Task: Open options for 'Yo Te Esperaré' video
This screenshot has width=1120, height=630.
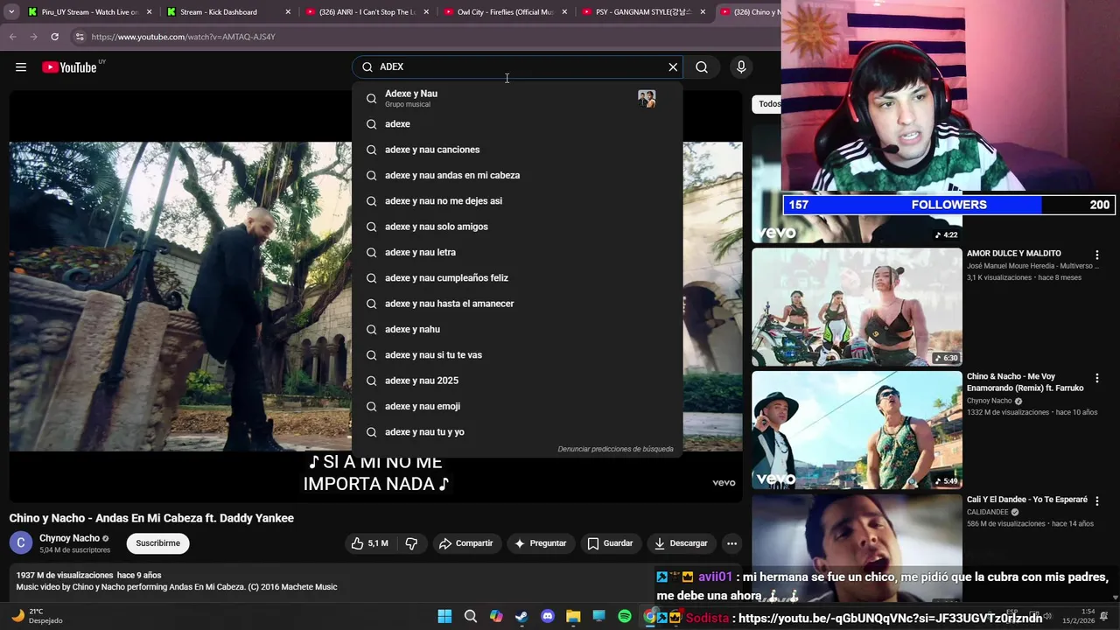Action: [1097, 501]
